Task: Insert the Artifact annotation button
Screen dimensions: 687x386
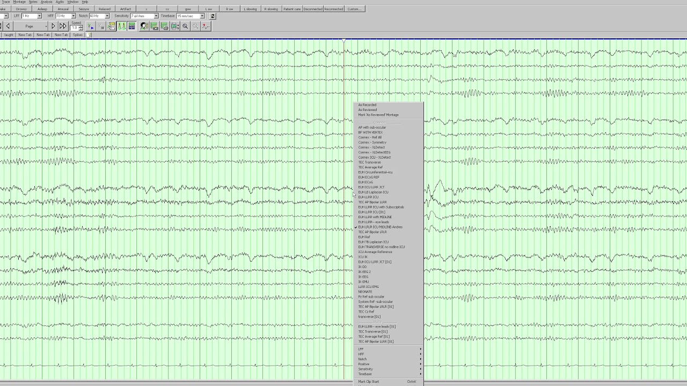Action: click(126, 9)
